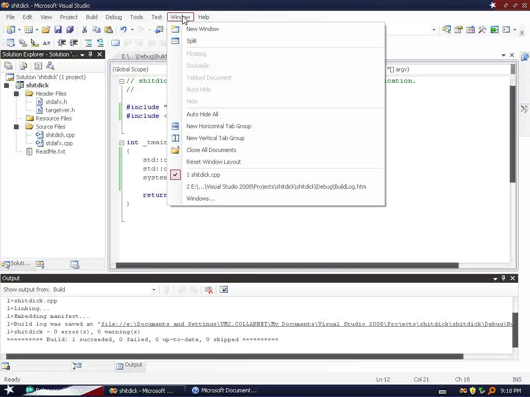The image size is (530, 397).
Task: Click the Cut scissors icon
Action: [x=84, y=29]
